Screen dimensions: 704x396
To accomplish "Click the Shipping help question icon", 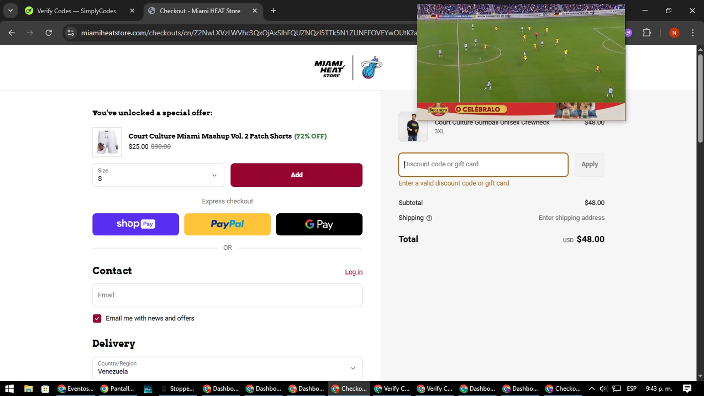I will [429, 218].
